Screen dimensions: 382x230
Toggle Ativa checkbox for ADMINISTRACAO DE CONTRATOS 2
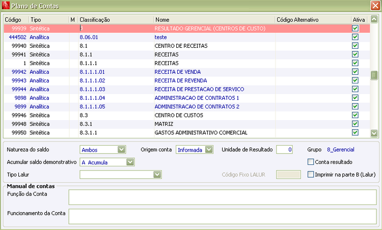pyautogui.click(x=355, y=106)
